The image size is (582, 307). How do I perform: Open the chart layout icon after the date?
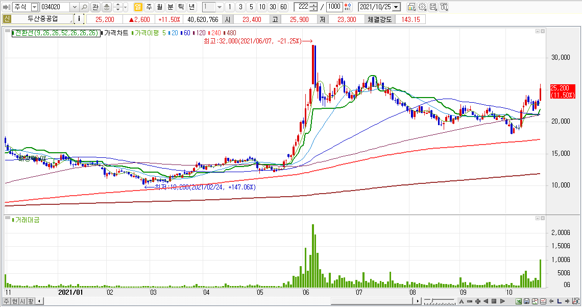pyautogui.click(x=411, y=7)
